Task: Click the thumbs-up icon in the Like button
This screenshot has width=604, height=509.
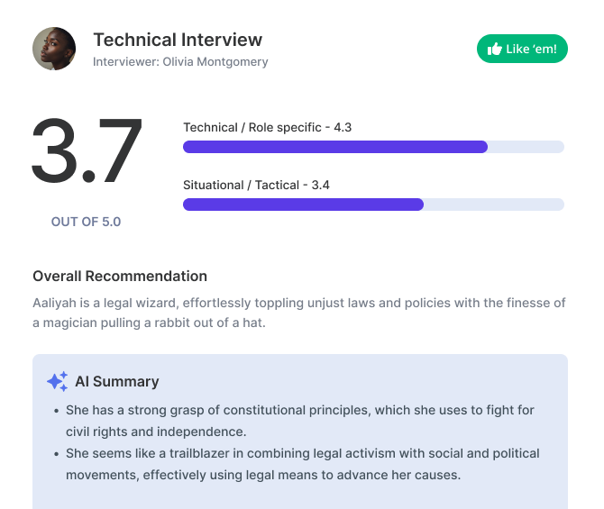Action: pyautogui.click(x=494, y=49)
